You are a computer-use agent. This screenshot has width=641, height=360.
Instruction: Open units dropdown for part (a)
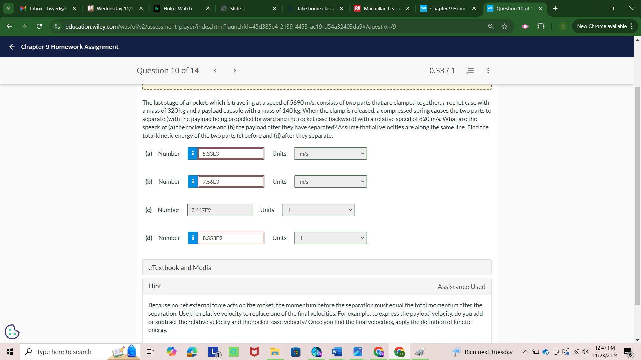click(330, 154)
